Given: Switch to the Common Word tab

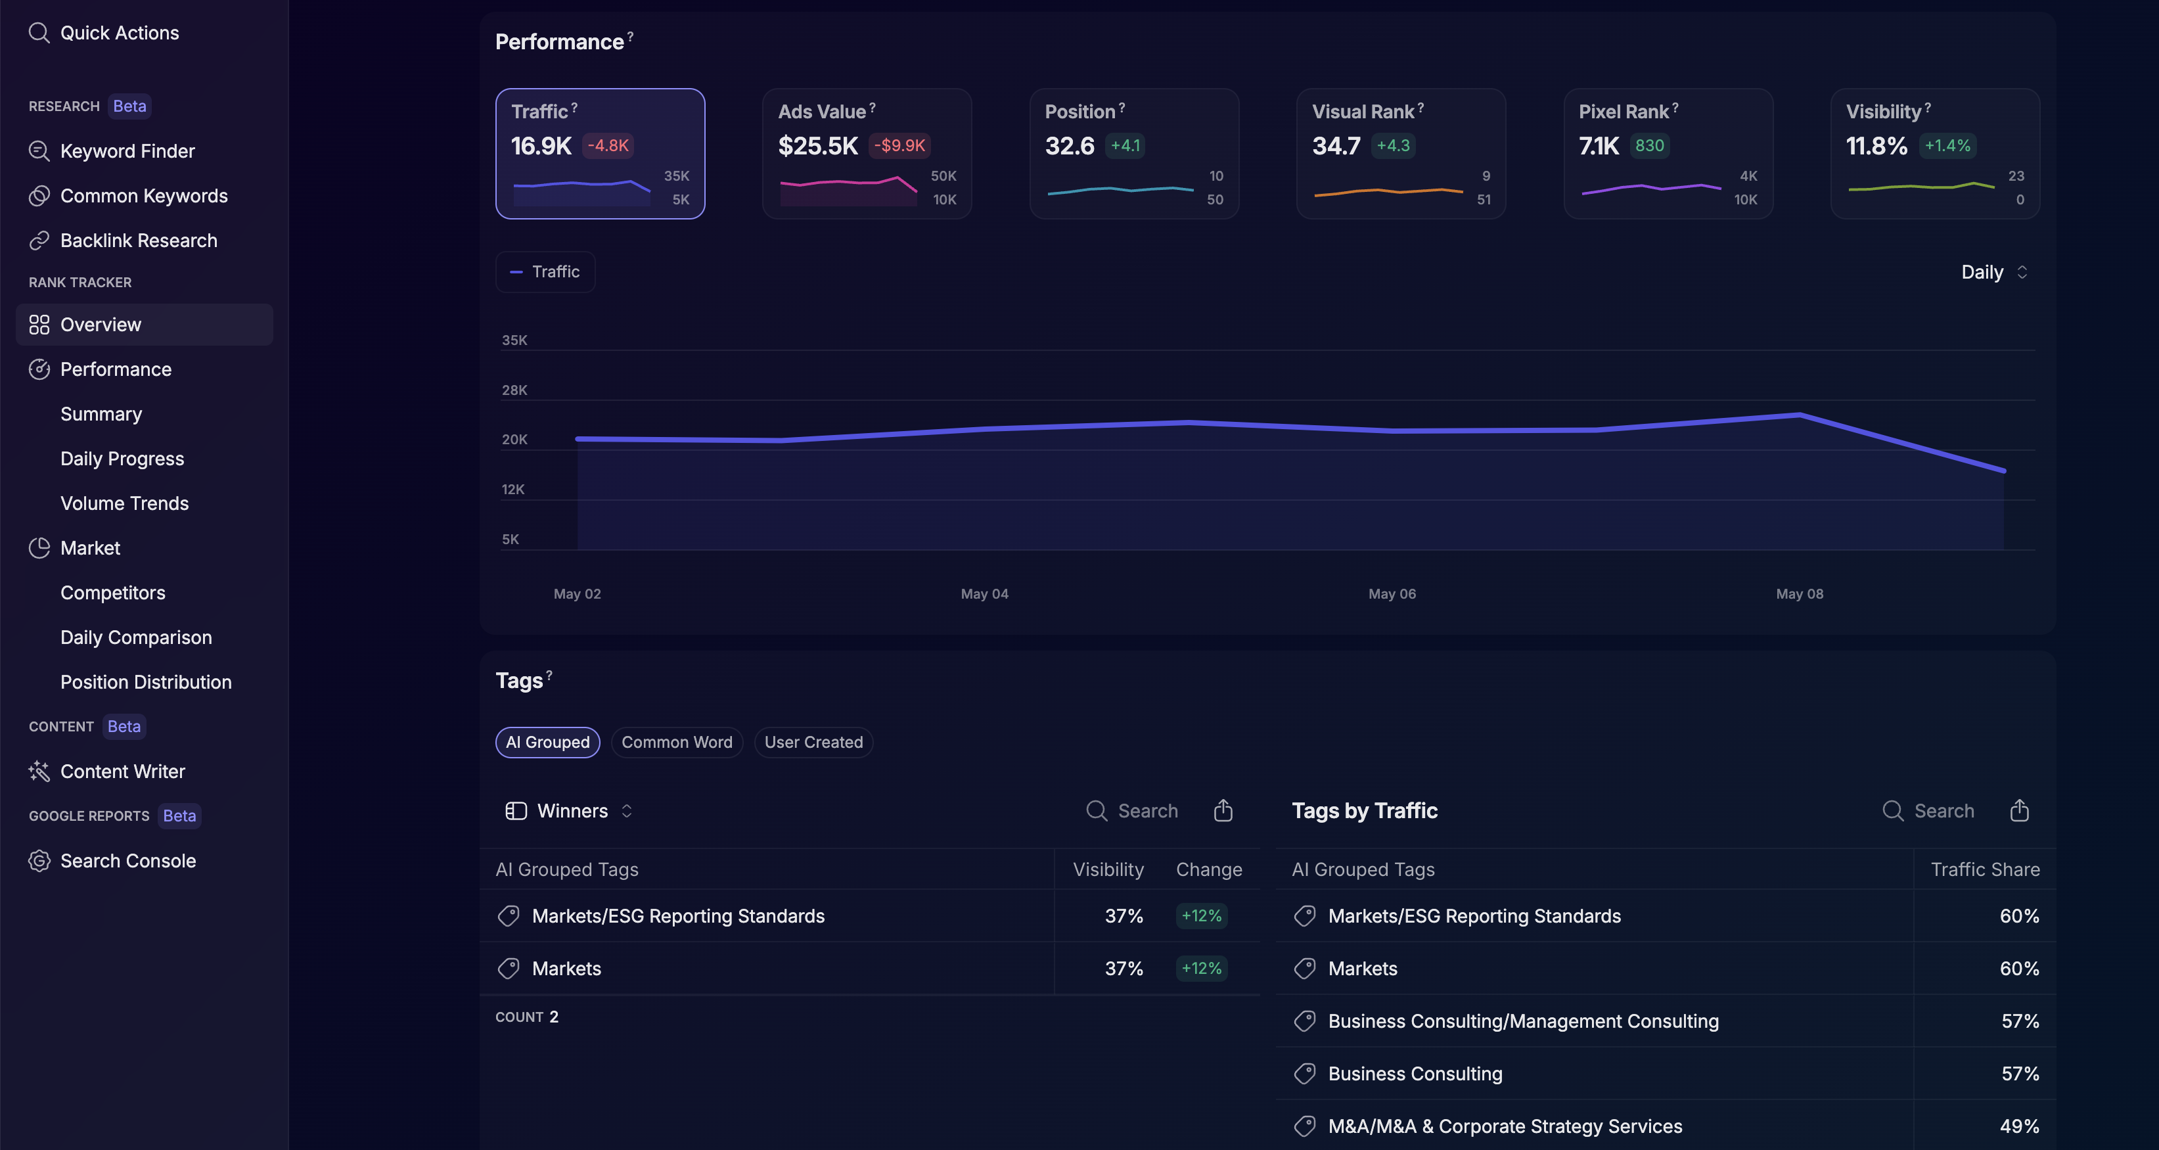Looking at the screenshot, I should 676,742.
